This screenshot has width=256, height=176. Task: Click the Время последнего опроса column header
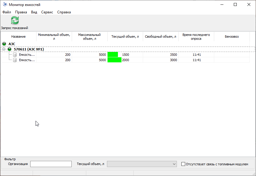[x=196, y=37]
